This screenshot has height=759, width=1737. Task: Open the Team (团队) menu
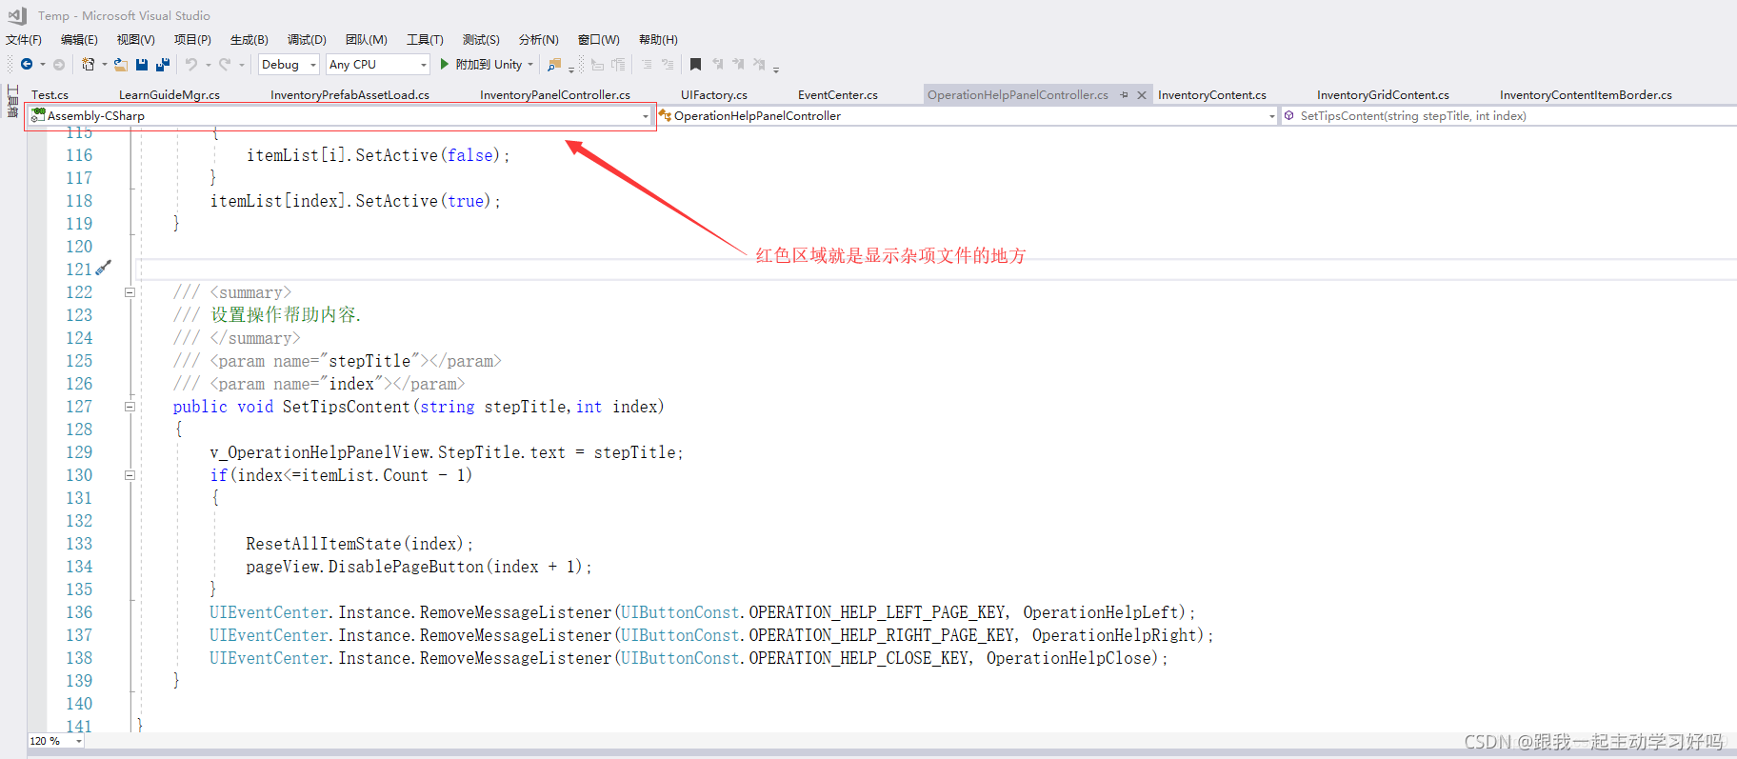click(x=367, y=40)
